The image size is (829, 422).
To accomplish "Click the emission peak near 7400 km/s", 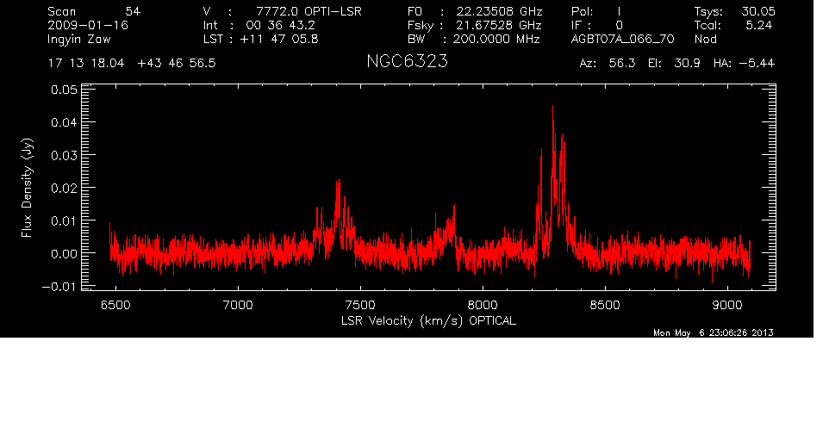I will (339, 182).
